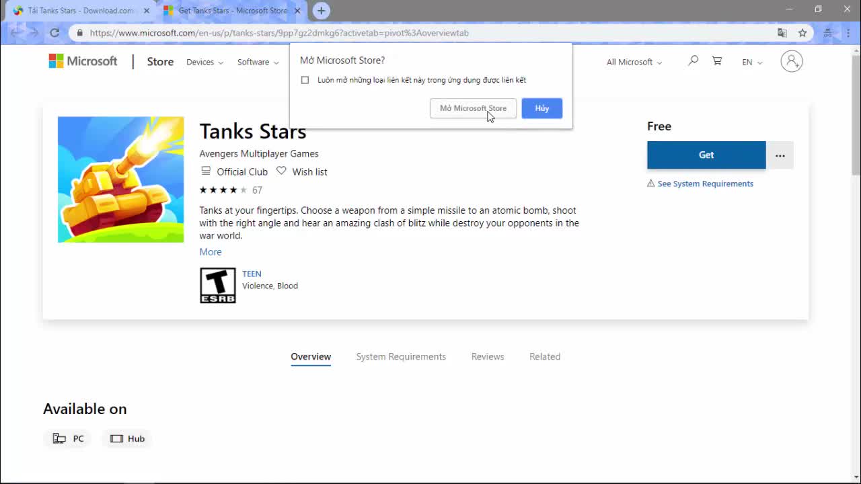Open the search magnifier icon
This screenshot has width=861, height=484.
pos(693,61)
